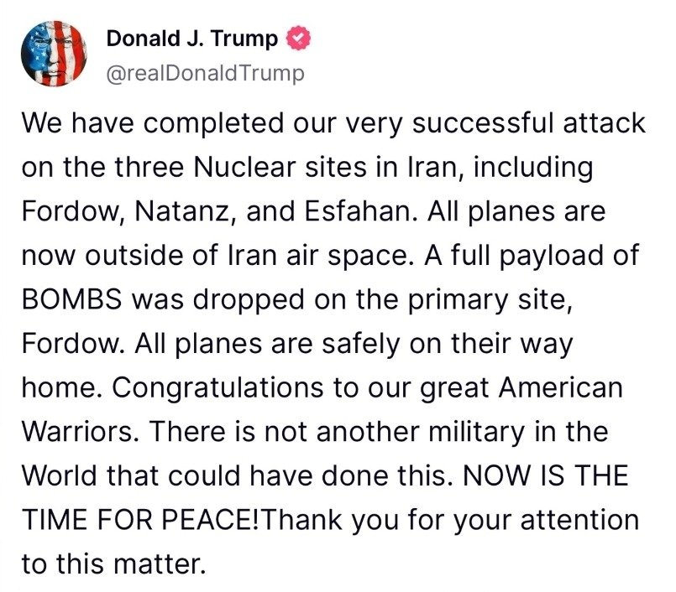Open the flag-painted profile avatar
The image size is (676, 592).
point(54,54)
